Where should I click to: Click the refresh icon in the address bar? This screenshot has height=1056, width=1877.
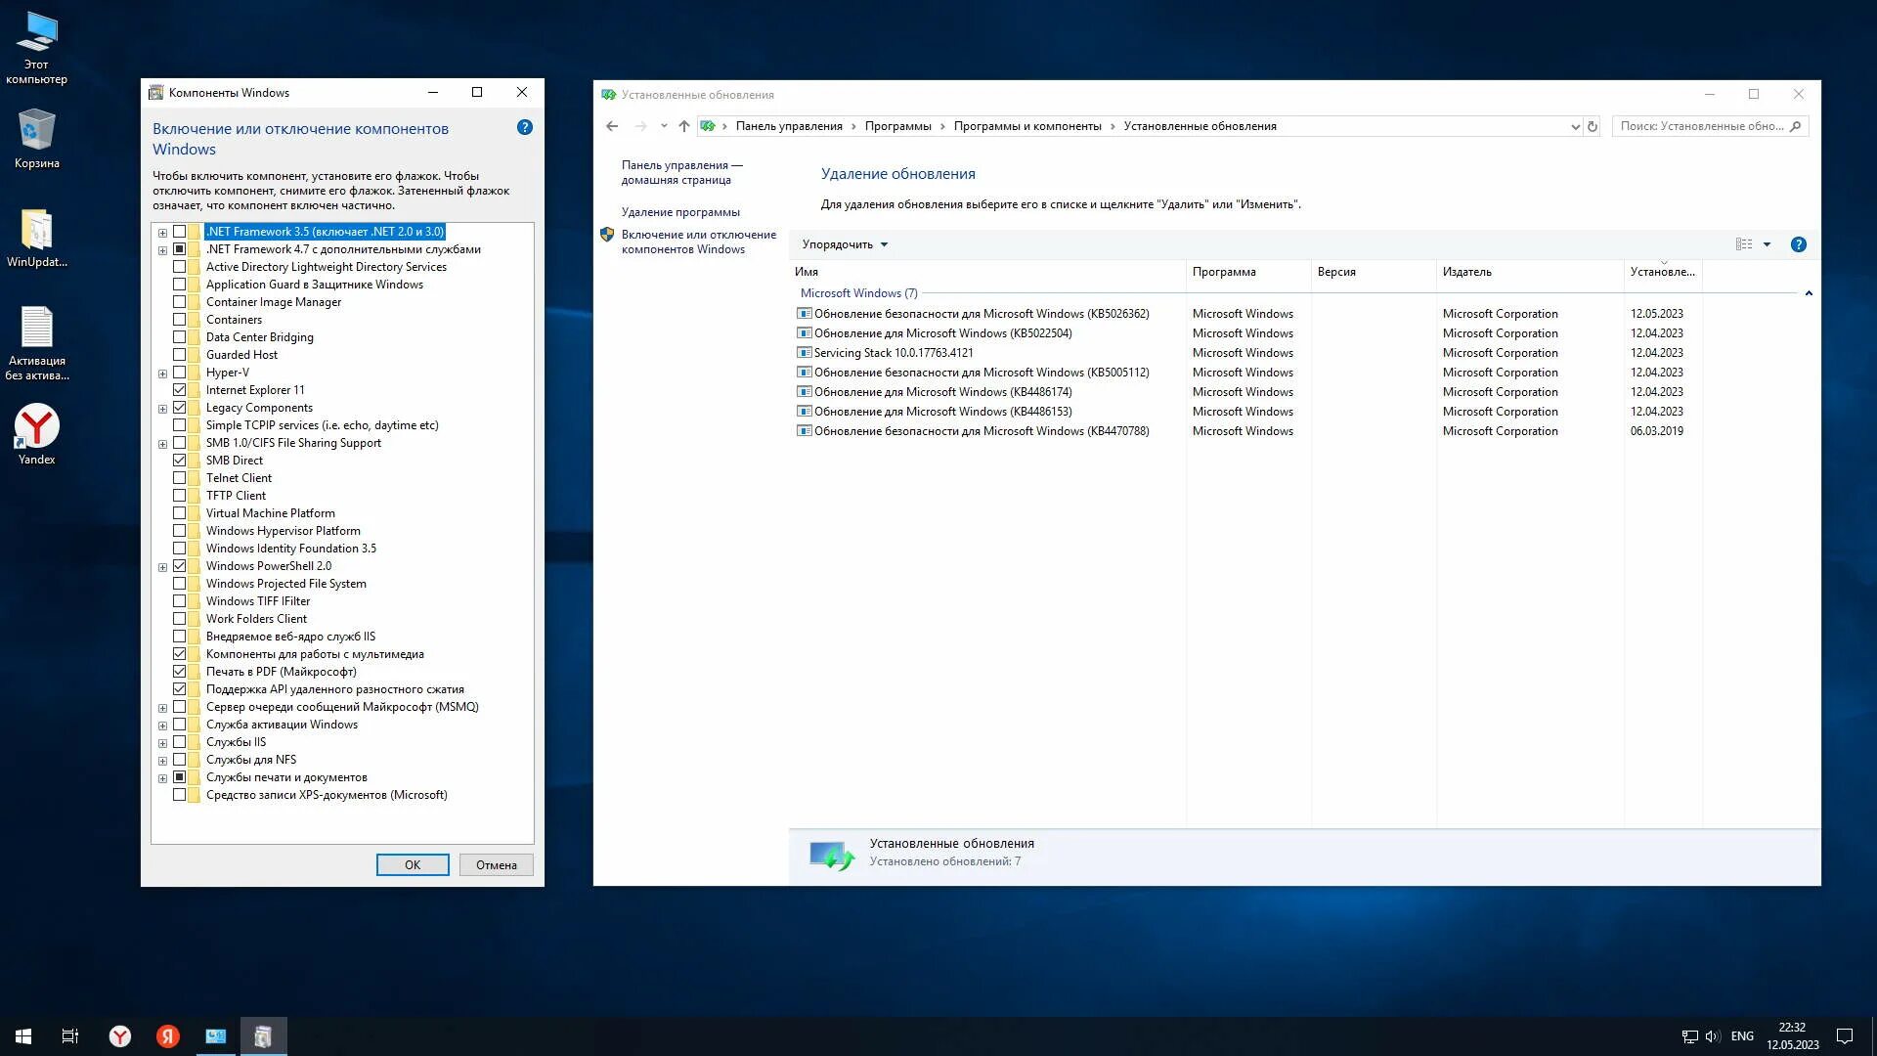pyautogui.click(x=1591, y=126)
